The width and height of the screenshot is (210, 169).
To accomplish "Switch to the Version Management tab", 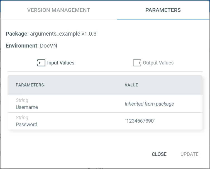I will [x=58, y=10].
